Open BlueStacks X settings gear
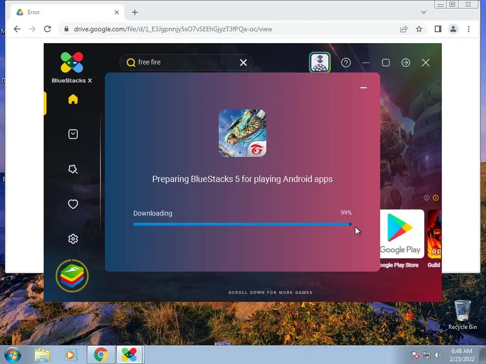The width and height of the screenshot is (486, 364). [x=73, y=239]
